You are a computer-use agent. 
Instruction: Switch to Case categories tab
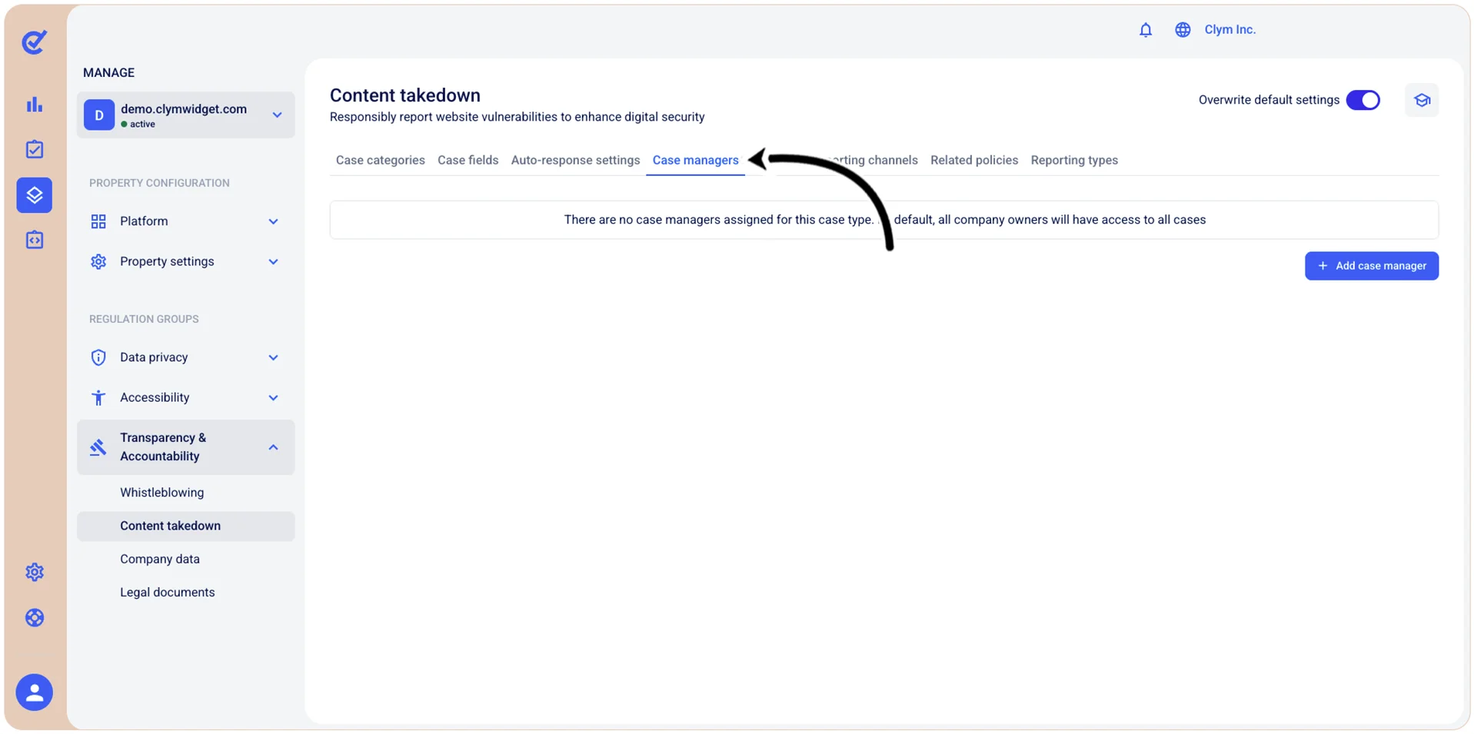381,160
